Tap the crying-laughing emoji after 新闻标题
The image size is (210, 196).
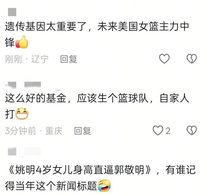(x=104, y=186)
